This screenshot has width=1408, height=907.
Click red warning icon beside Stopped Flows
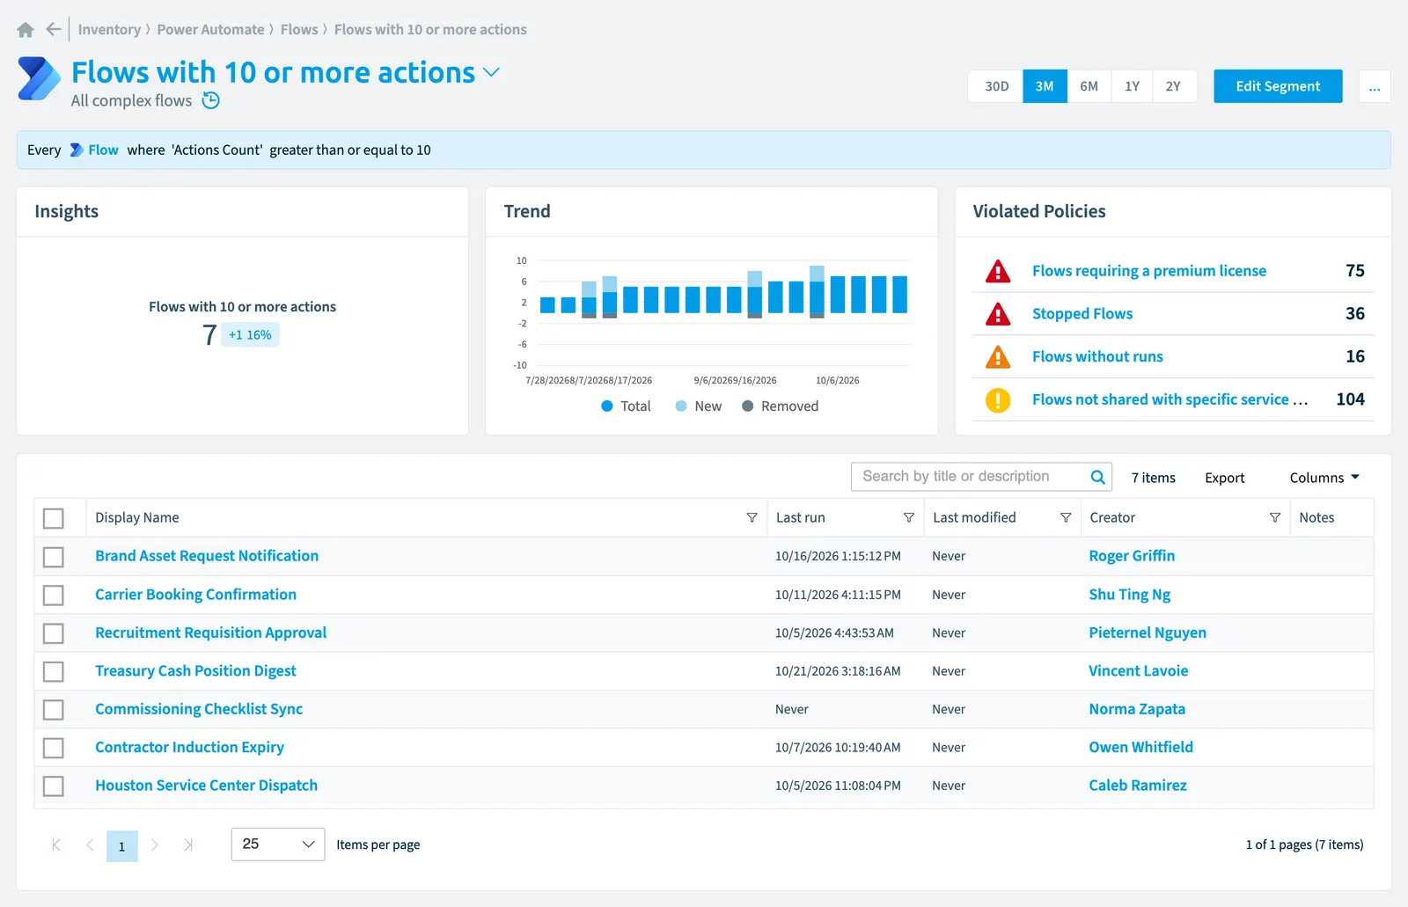click(x=998, y=314)
